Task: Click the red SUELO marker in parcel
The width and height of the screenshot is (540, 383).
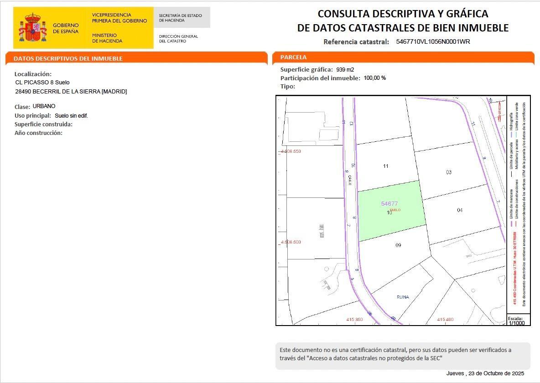Action: pos(395,210)
